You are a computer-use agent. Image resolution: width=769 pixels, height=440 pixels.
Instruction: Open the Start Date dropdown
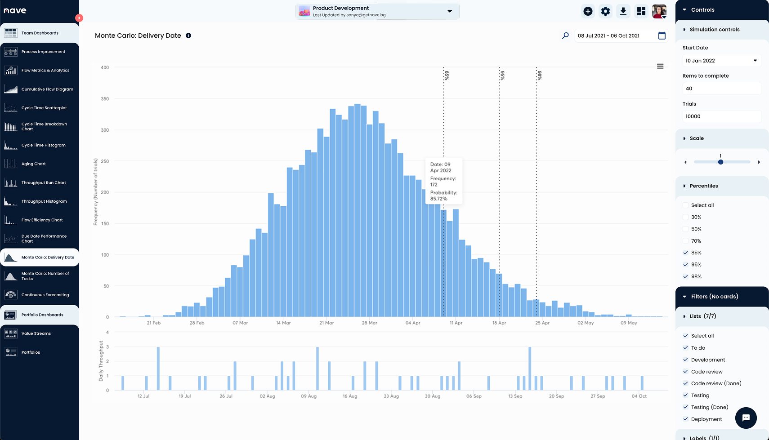tap(721, 60)
